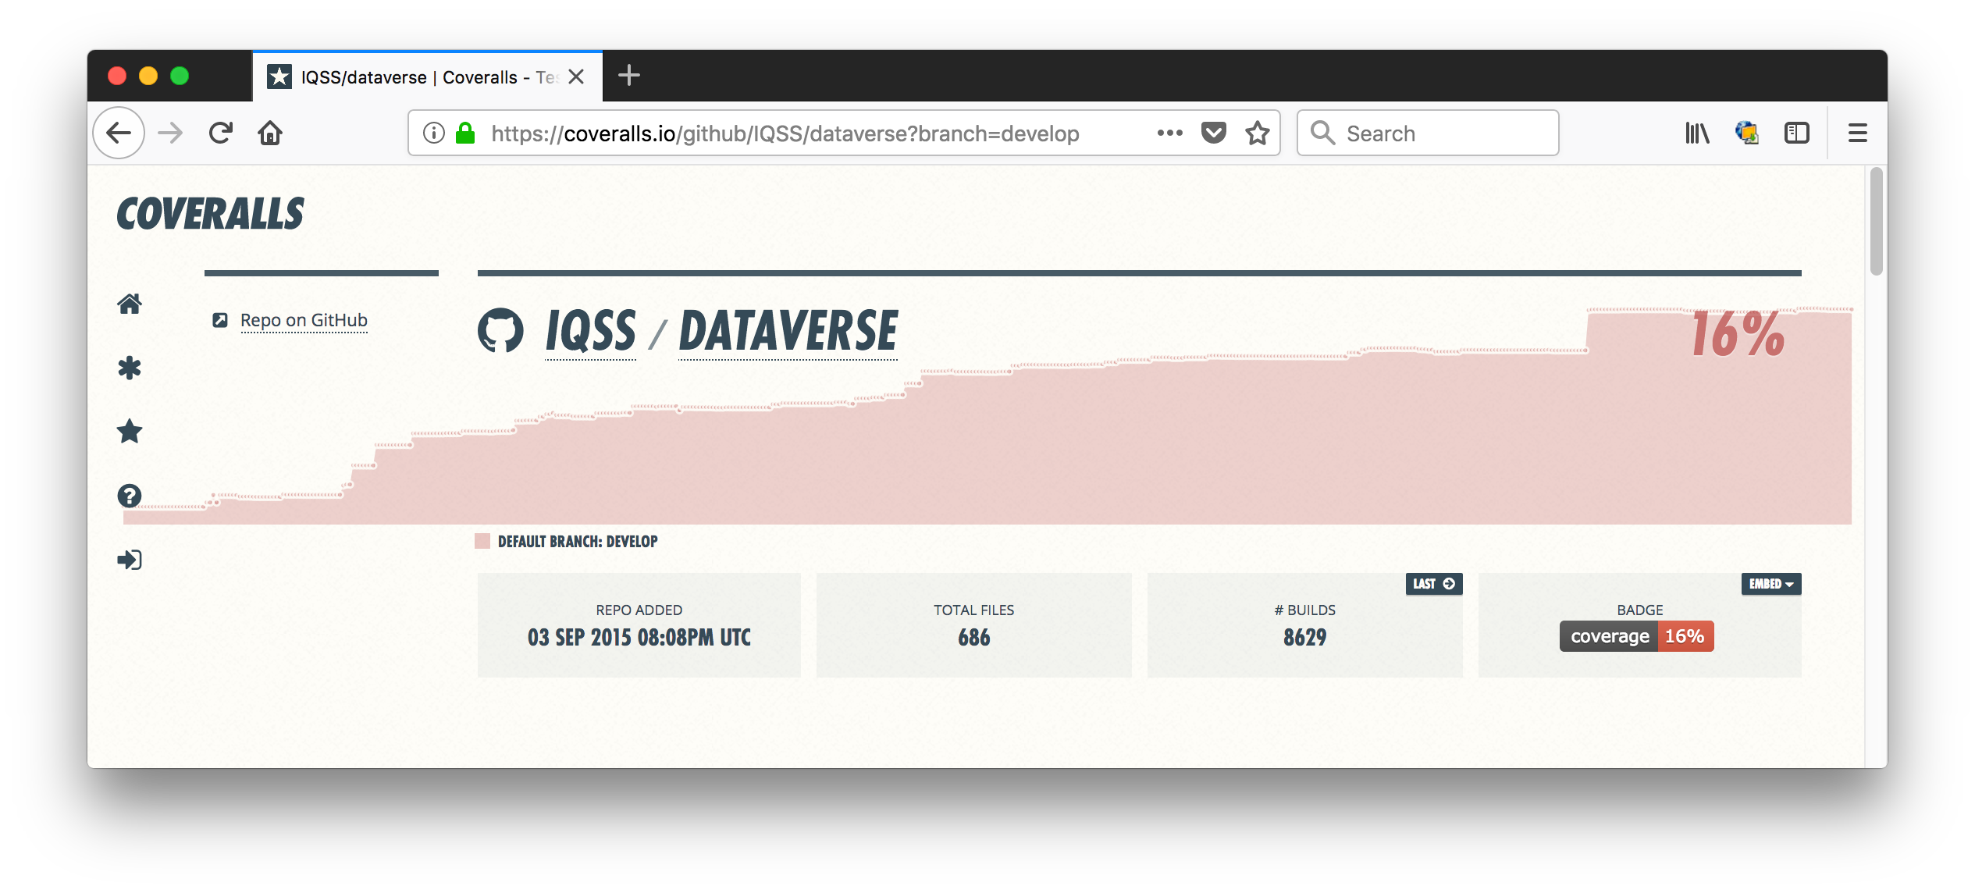Click the LAST builds button

coord(1433,584)
